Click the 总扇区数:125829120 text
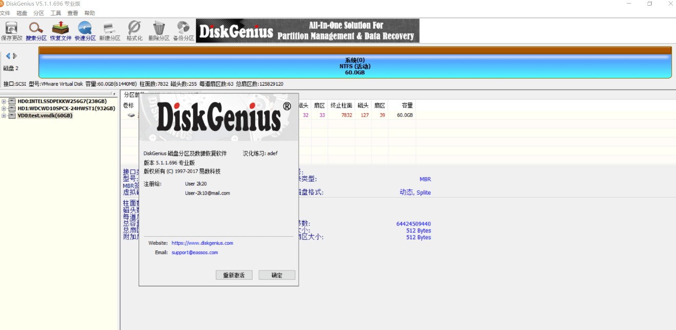Image resolution: width=676 pixels, height=330 pixels. (x=259, y=84)
